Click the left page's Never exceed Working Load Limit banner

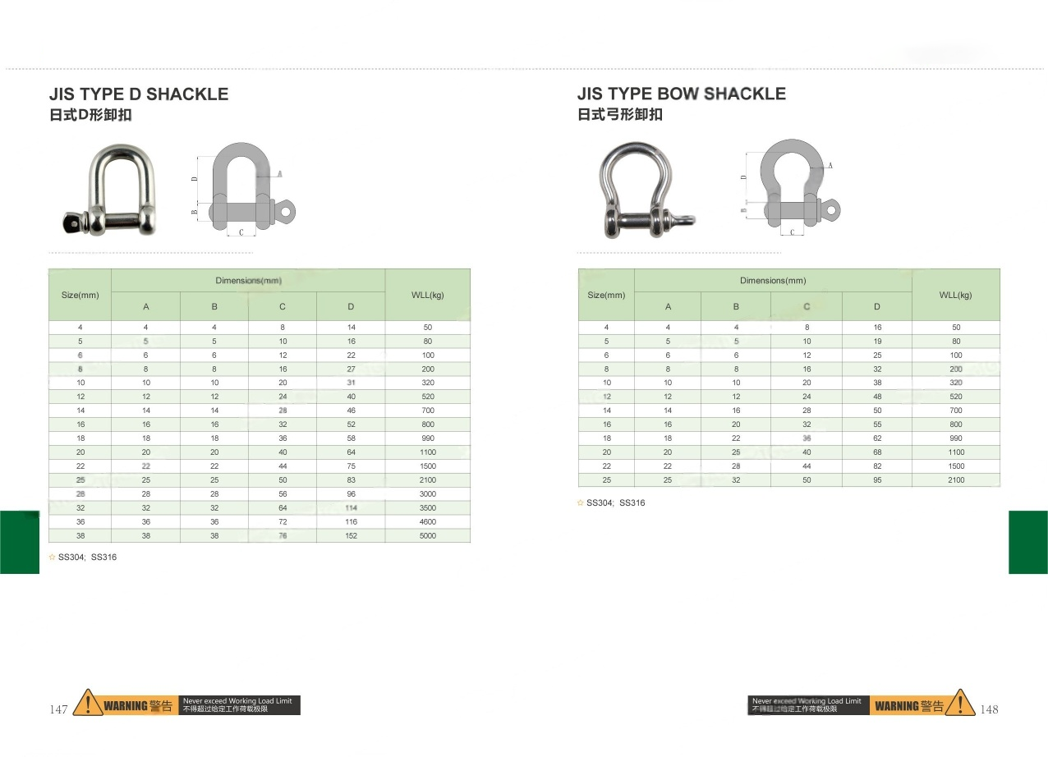(x=238, y=705)
